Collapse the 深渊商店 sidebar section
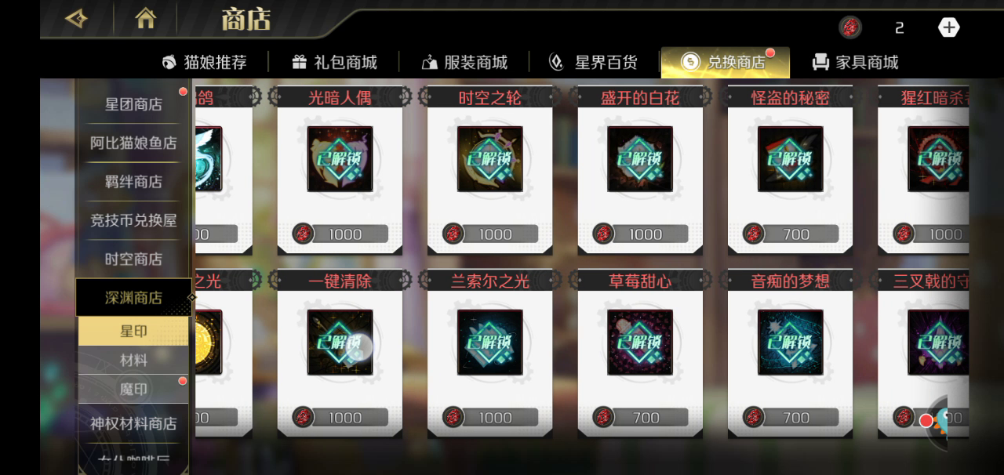This screenshot has width=1004, height=475. 133,298
